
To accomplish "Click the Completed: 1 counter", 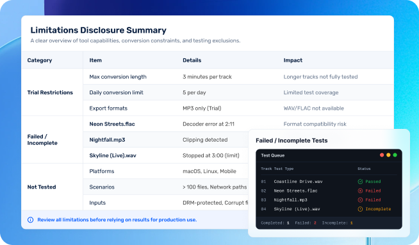I will coord(275,223).
